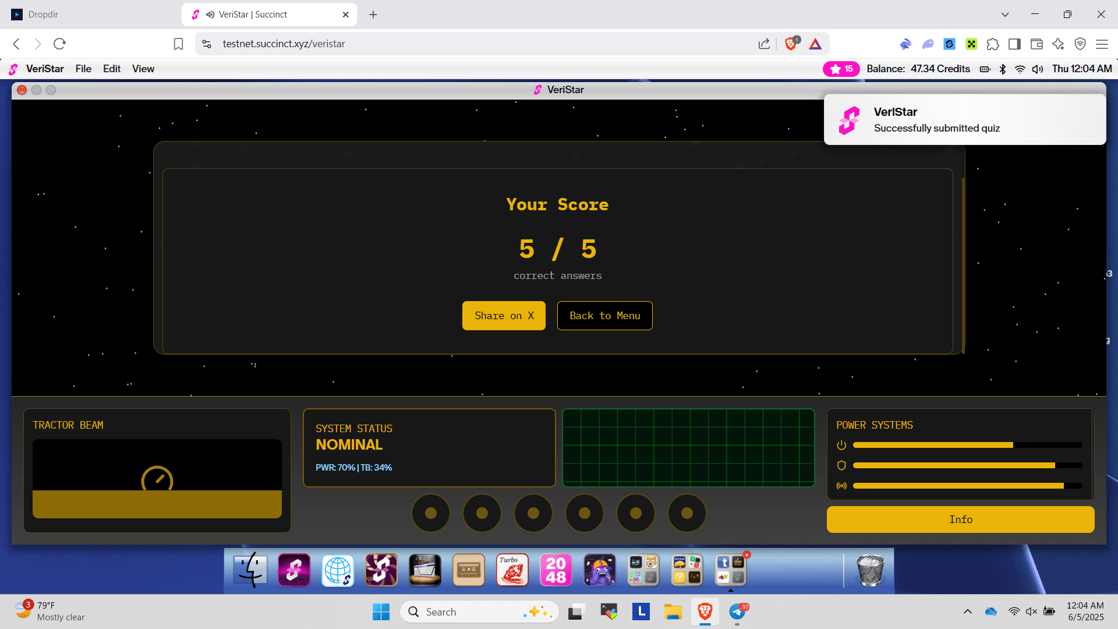The height and width of the screenshot is (629, 1118).
Task: Click the red window close dot
Action: 22,90
